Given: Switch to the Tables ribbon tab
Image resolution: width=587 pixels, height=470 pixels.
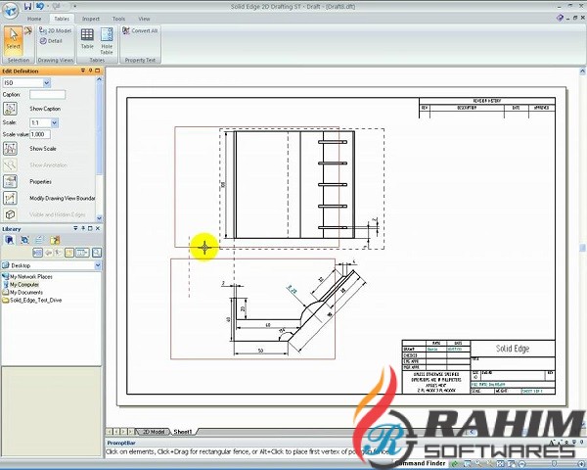Looking at the screenshot, I should pos(62,19).
